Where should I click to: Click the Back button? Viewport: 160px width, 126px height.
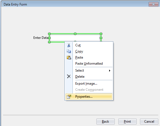click(106, 122)
